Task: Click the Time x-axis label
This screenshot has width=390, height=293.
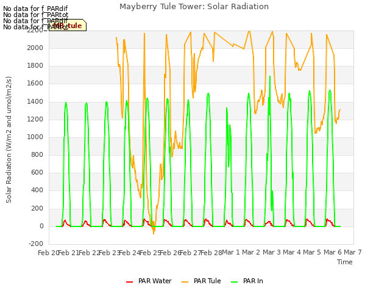Action: tap(345, 262)
